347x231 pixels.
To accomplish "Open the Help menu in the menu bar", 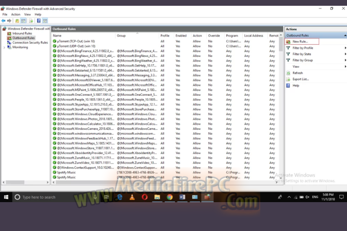I will coord(38,14).
